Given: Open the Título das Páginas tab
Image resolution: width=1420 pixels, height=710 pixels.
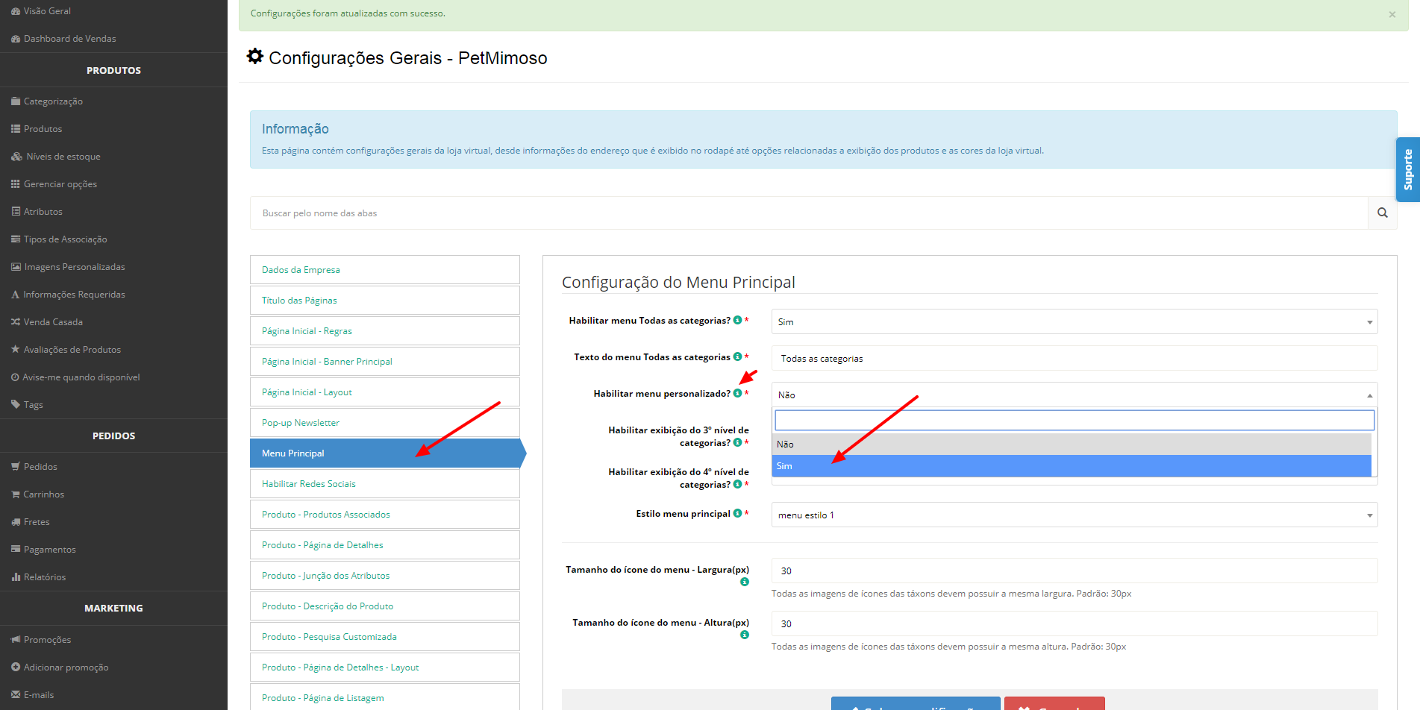Looking at the screenshot, I should [385, 301].
